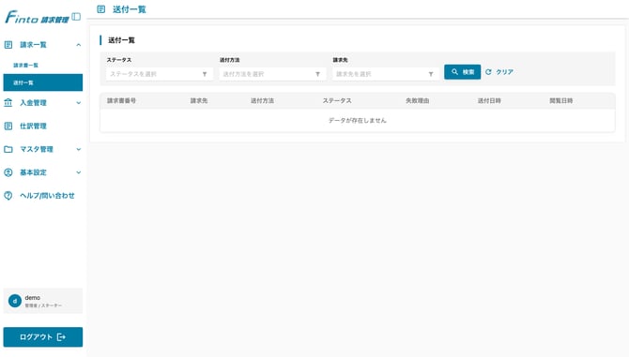Click the 基本設定 user icon
Viewport: 629px width, 357px height.
(8, 172)
